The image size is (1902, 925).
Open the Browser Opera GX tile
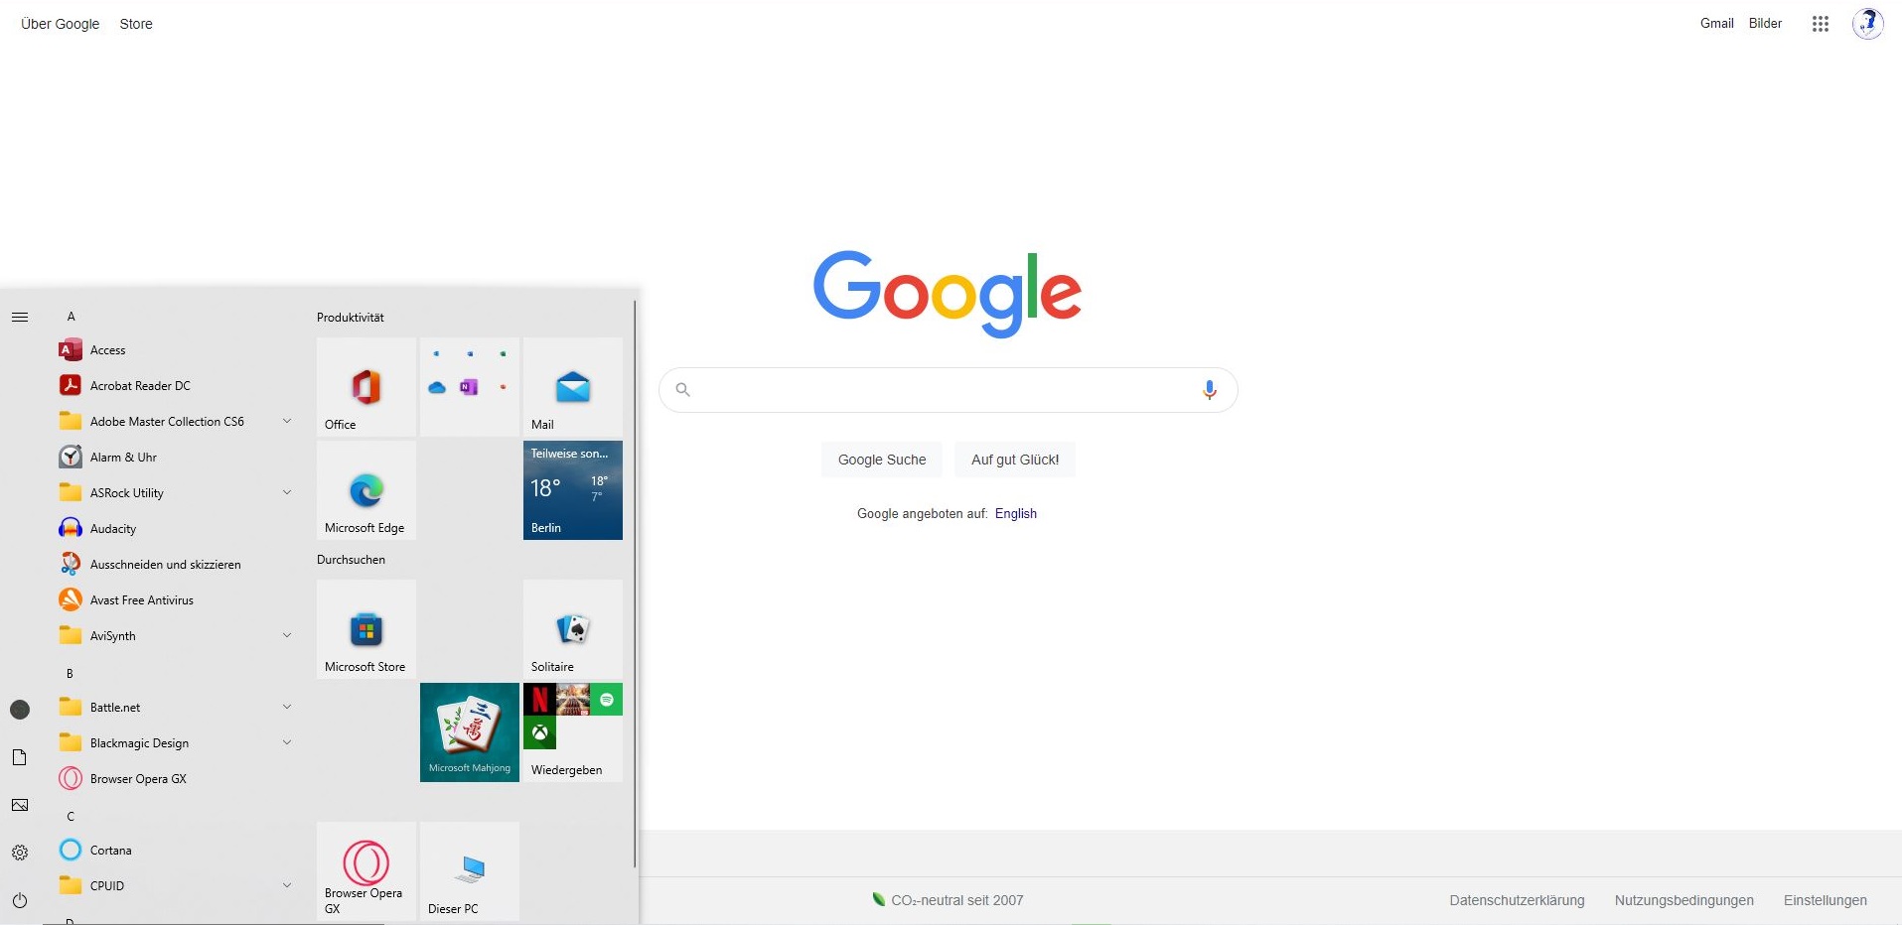point(366,871)
